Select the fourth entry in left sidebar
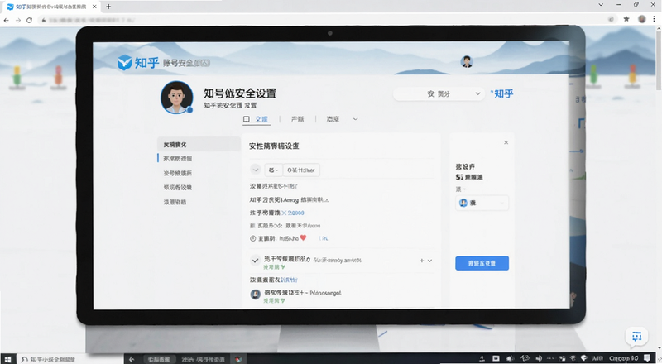This screenshot has width=662, height=364. click(178, 188)
